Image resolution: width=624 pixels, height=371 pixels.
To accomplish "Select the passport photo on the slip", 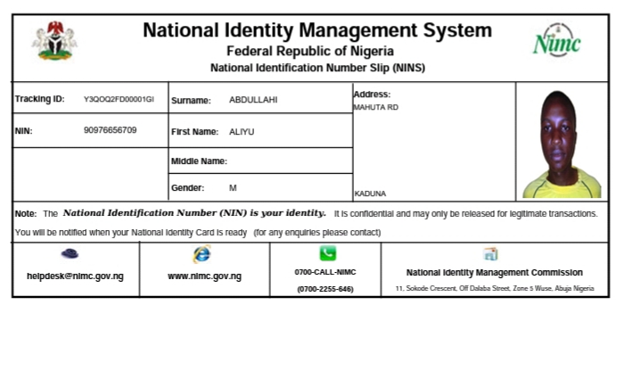I will [562, 144].
